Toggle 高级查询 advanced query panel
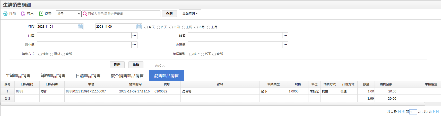This screenshot has height=116, width=441. (x=190, y=14)
